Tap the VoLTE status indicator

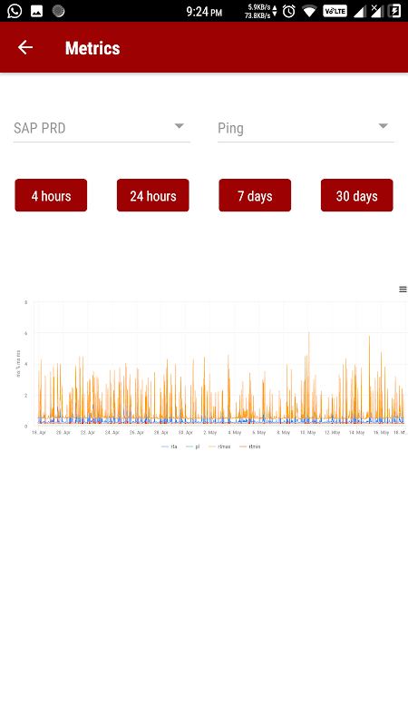pos(335,11)
